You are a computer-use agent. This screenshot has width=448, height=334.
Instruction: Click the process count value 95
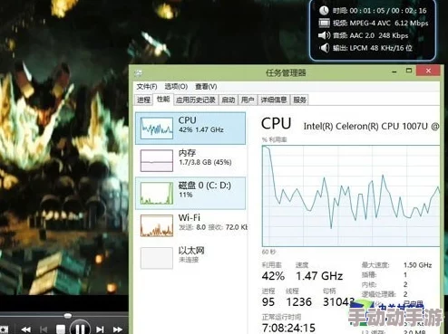click(268, 302)
